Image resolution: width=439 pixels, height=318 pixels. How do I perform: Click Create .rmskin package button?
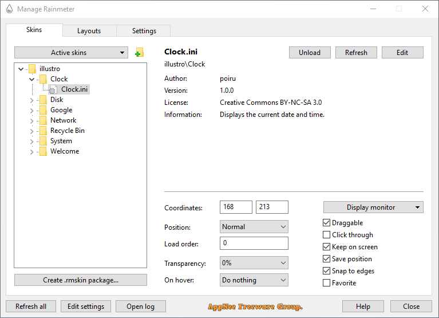click(81, 280)
